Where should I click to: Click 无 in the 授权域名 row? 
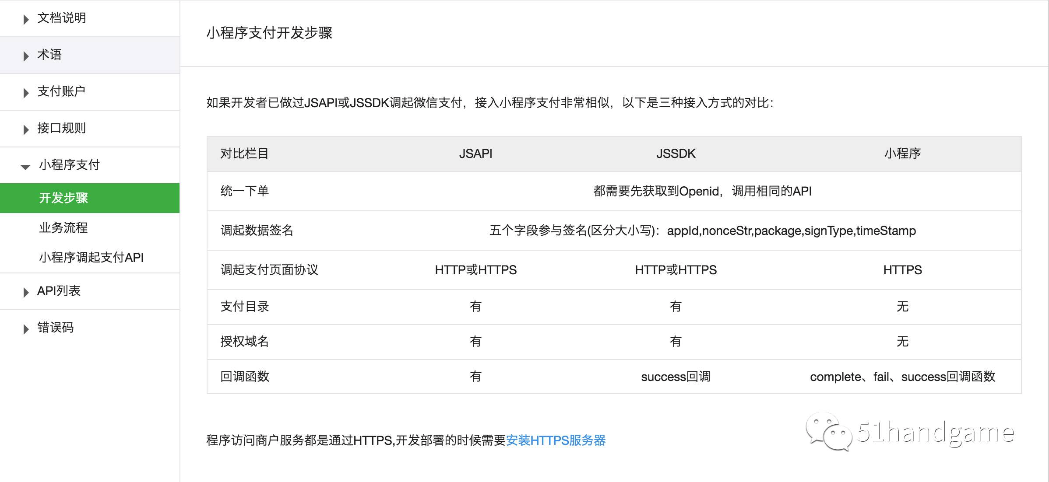902,342
